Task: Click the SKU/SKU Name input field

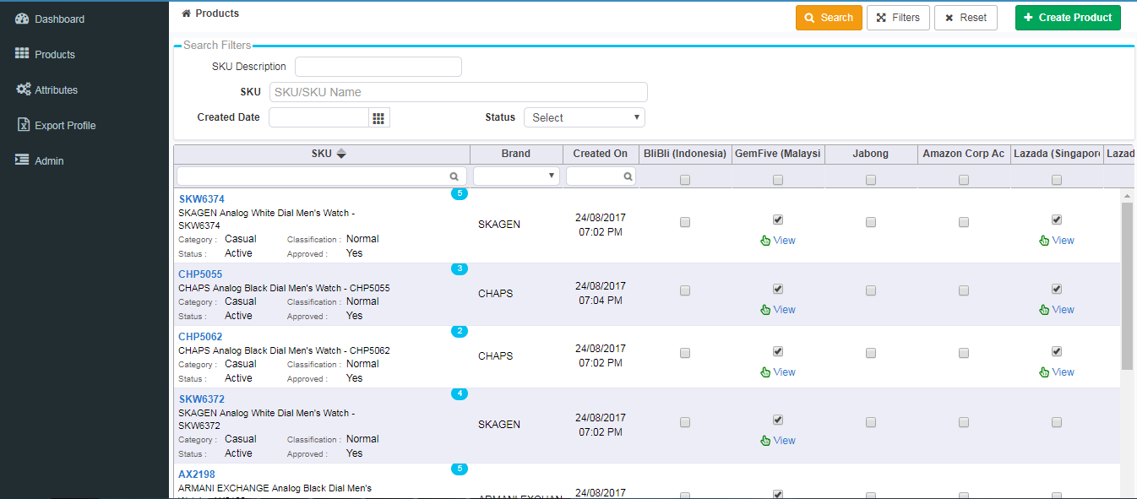Action: [x=458, y=92]
